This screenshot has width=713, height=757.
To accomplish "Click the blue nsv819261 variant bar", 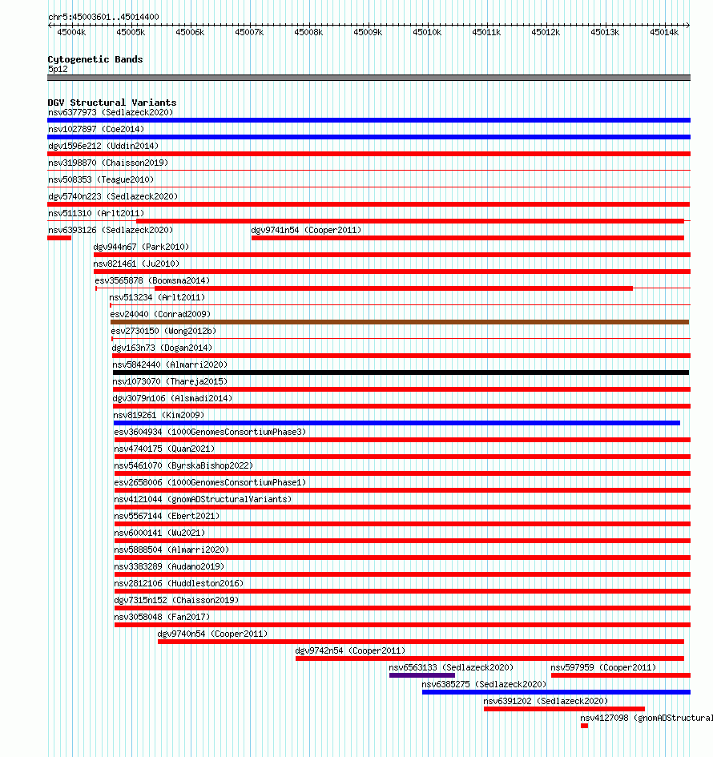I will click(x=397, y=424).
